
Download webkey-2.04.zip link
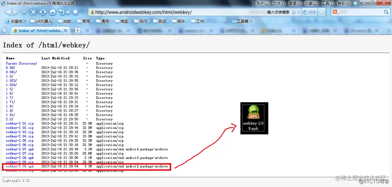[x=20, y=136]
